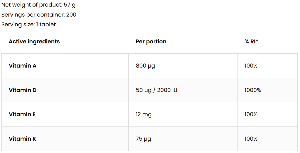
Task: Click the 'Active ingredients' column header
Action: (x=34, y=42)
